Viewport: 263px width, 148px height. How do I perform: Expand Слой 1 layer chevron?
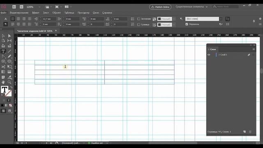pyautogui.click(x=219, y=55)
